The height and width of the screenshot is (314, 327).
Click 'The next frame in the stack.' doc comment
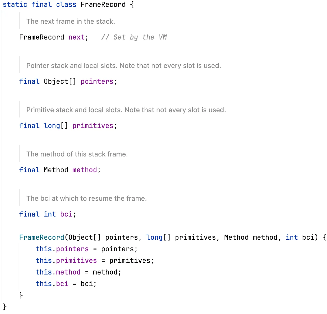71,21
